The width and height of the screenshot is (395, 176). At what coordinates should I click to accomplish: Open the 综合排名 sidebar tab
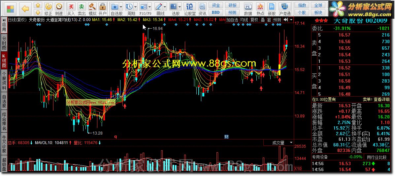4,121
